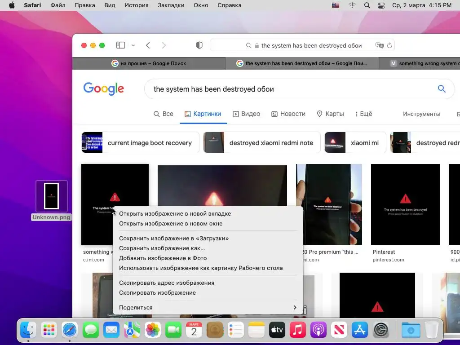Choose 'Открыть изображение в новой вкладке'
This screenshot has width=460, height=345.
[x=208, y=213]
